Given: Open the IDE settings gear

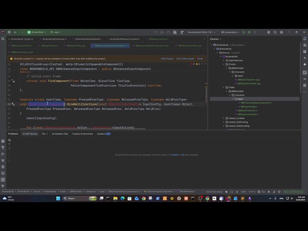Looking at the screenshot, I should coord(282,32).
